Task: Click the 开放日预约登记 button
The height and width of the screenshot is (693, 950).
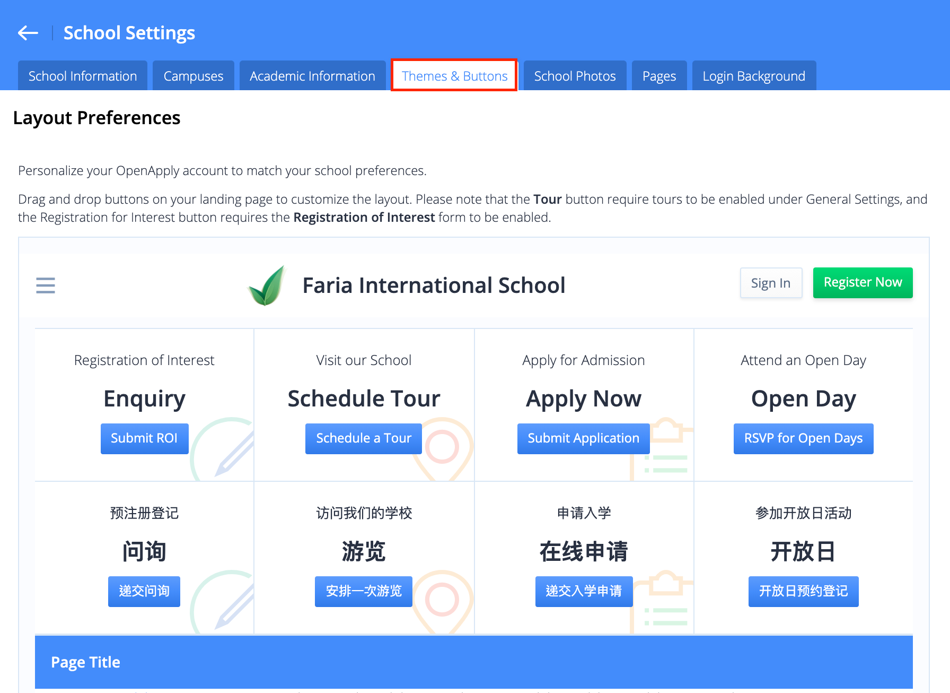Action: 804,591
